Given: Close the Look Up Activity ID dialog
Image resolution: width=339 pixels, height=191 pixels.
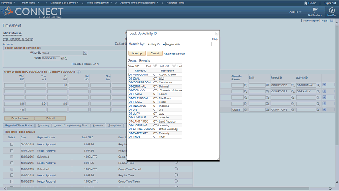Looking at the screenshot, I should (217, 33).
